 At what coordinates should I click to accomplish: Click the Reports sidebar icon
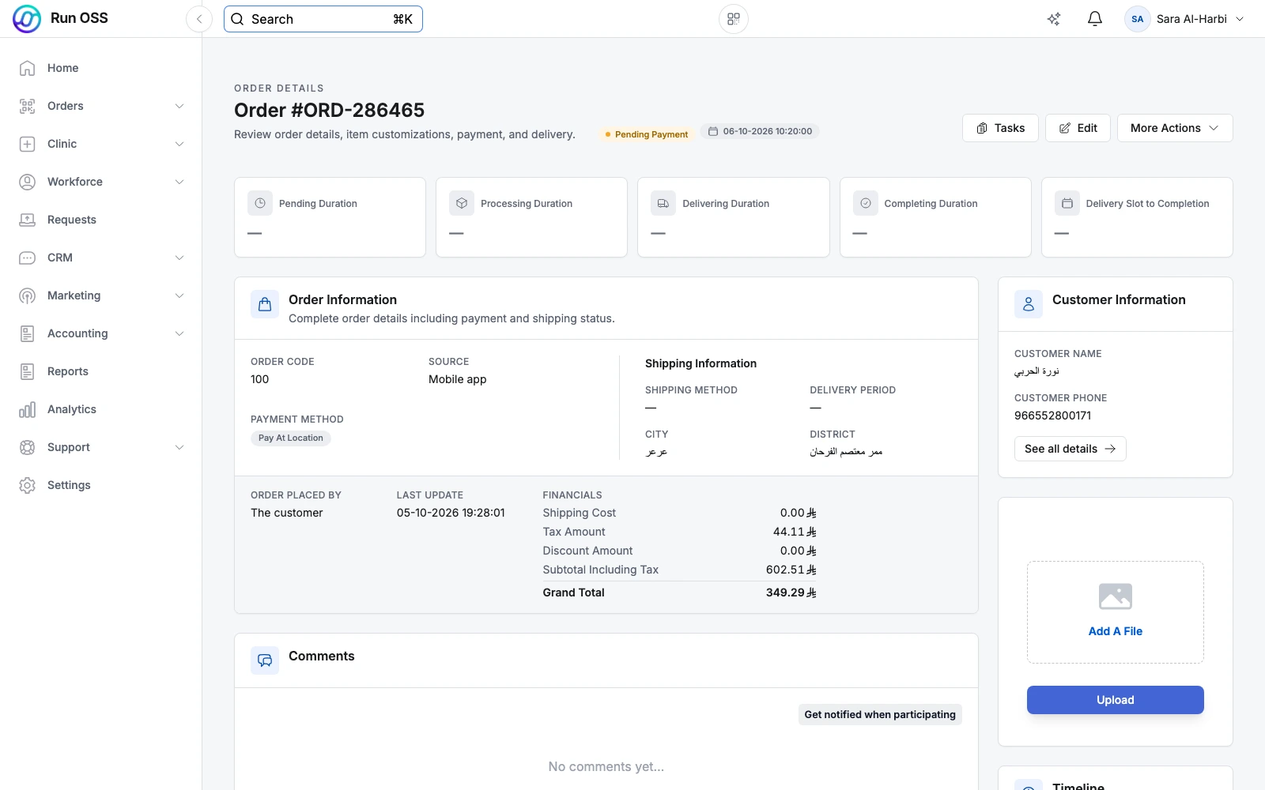(27, 371)
